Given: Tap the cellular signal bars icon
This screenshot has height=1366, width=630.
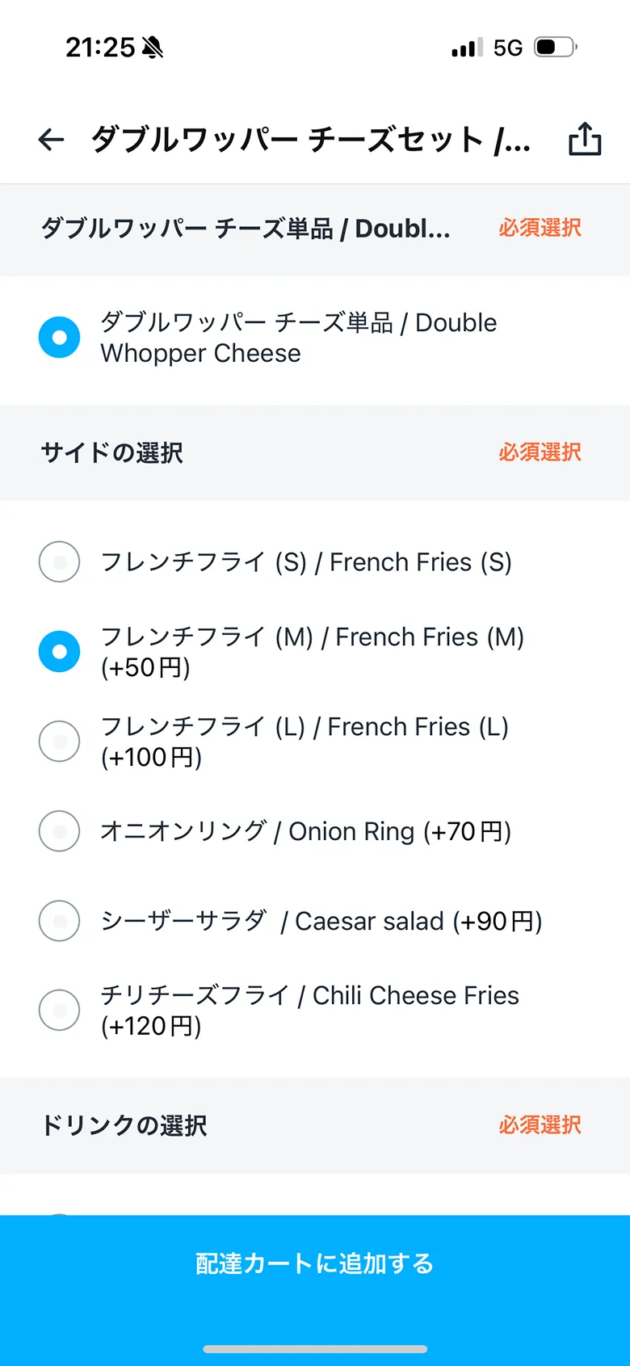Looking at the screenshot, I should (x=467, y=48).
